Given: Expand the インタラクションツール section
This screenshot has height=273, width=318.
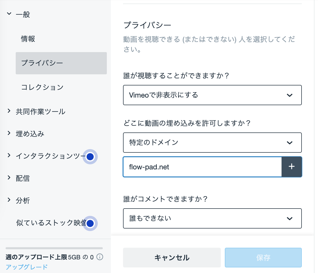Looking at the screenshot, I should pyautogui.click(x=9, y=155).
